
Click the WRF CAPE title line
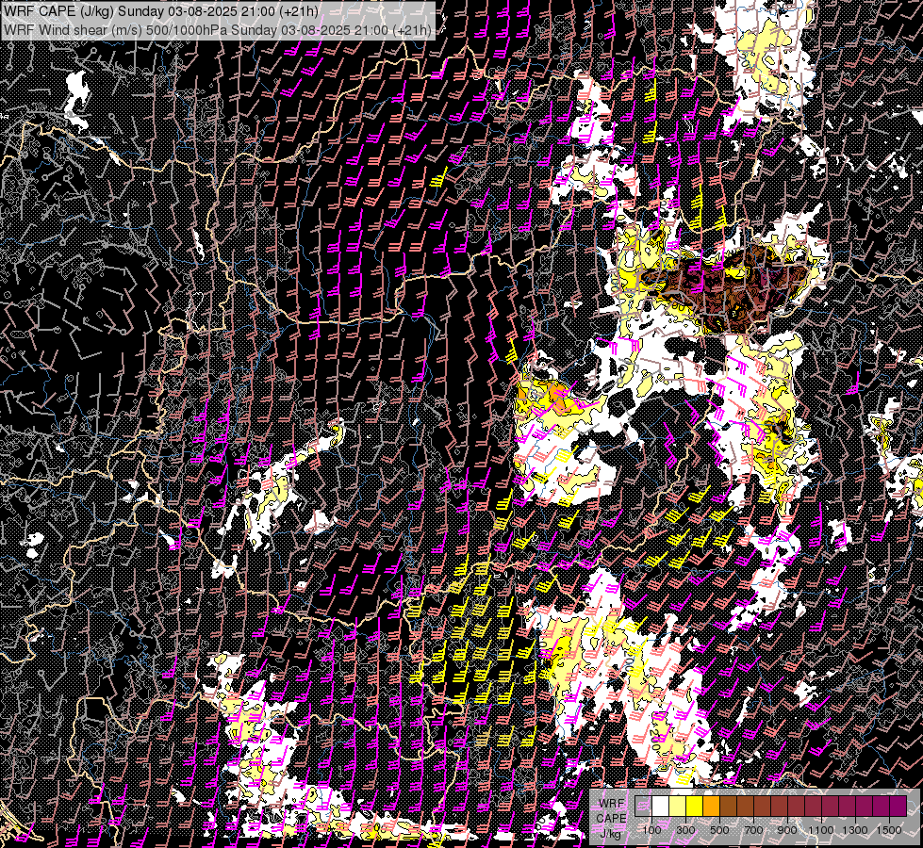coord(160,10)
